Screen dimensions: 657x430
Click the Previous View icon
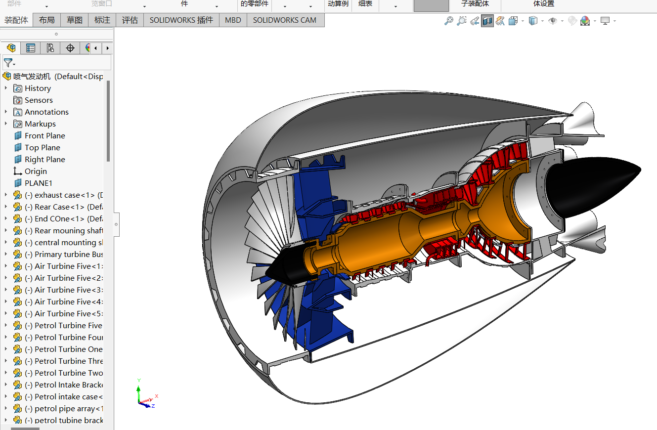tap(475, 21)
